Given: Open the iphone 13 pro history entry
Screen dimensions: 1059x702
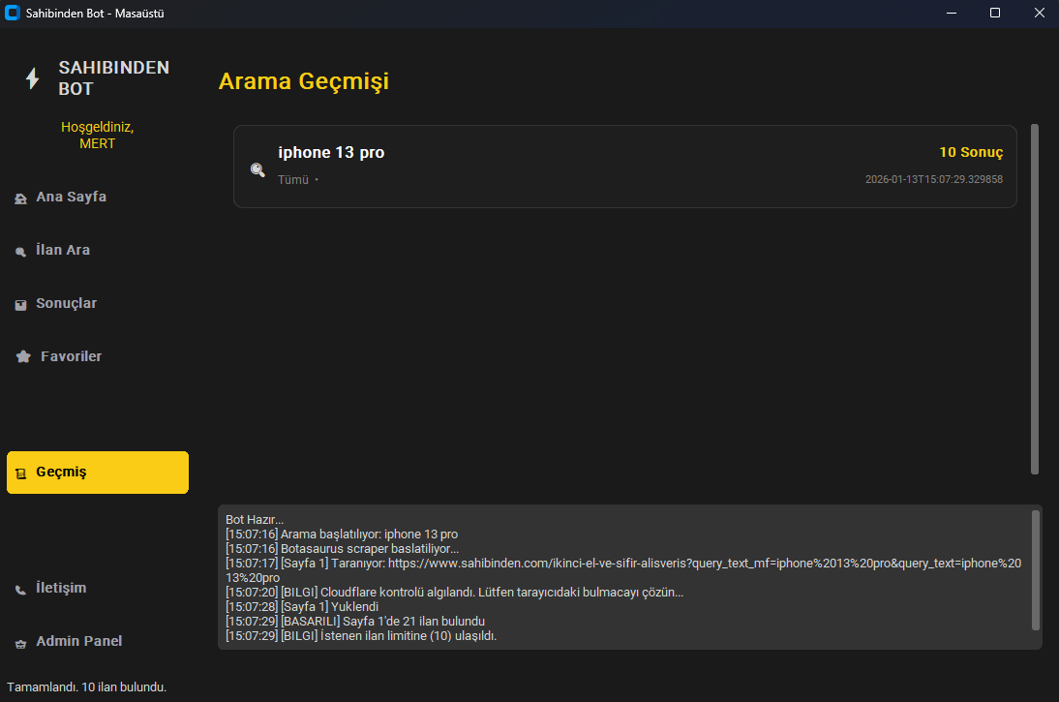Looking at the screenshot, I should [x=624, y=167].
